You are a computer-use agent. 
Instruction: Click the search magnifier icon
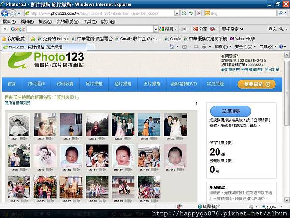tap(281, 13)
